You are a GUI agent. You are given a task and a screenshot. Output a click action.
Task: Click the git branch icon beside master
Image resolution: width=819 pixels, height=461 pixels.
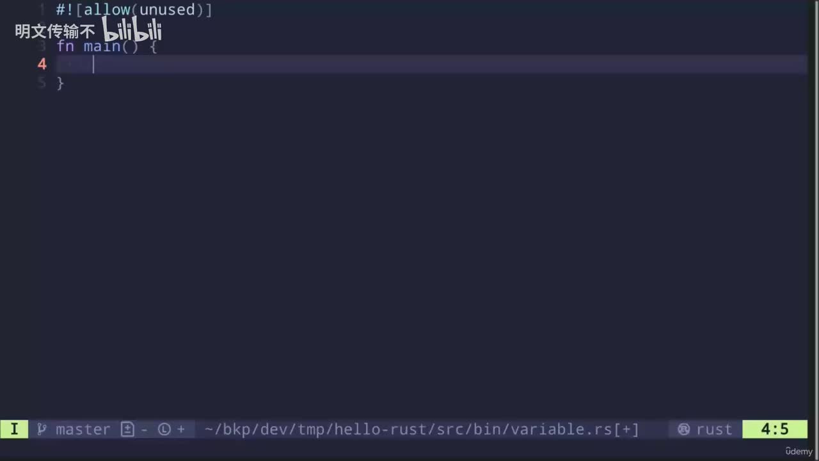pyautogui.click(x=42, y=429)
